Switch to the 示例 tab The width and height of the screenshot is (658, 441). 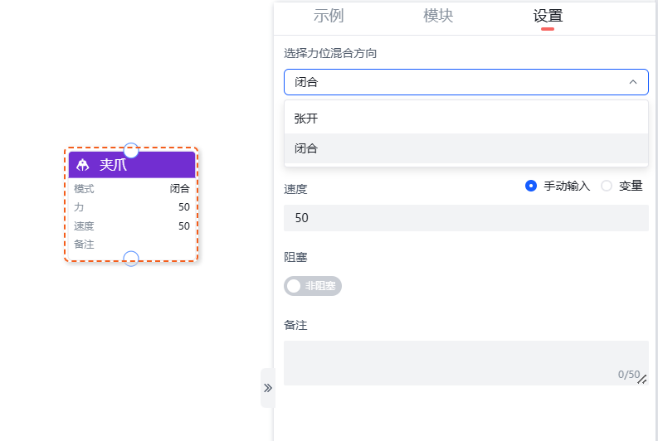pos(328,16)
